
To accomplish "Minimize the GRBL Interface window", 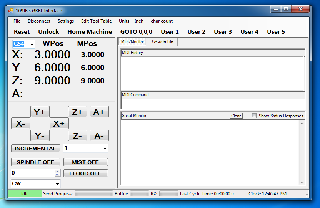I will 276,9.
